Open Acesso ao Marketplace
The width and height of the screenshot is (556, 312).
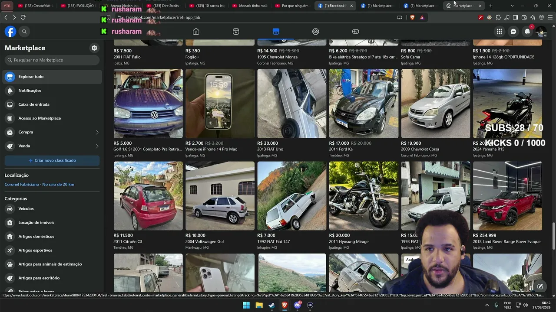coord(52,118)
